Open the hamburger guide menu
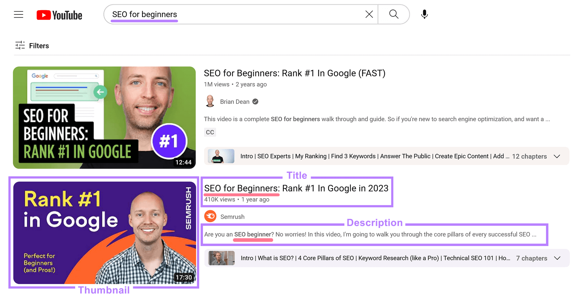This screenshot has width=580, height=301. (x=18, y=14)
